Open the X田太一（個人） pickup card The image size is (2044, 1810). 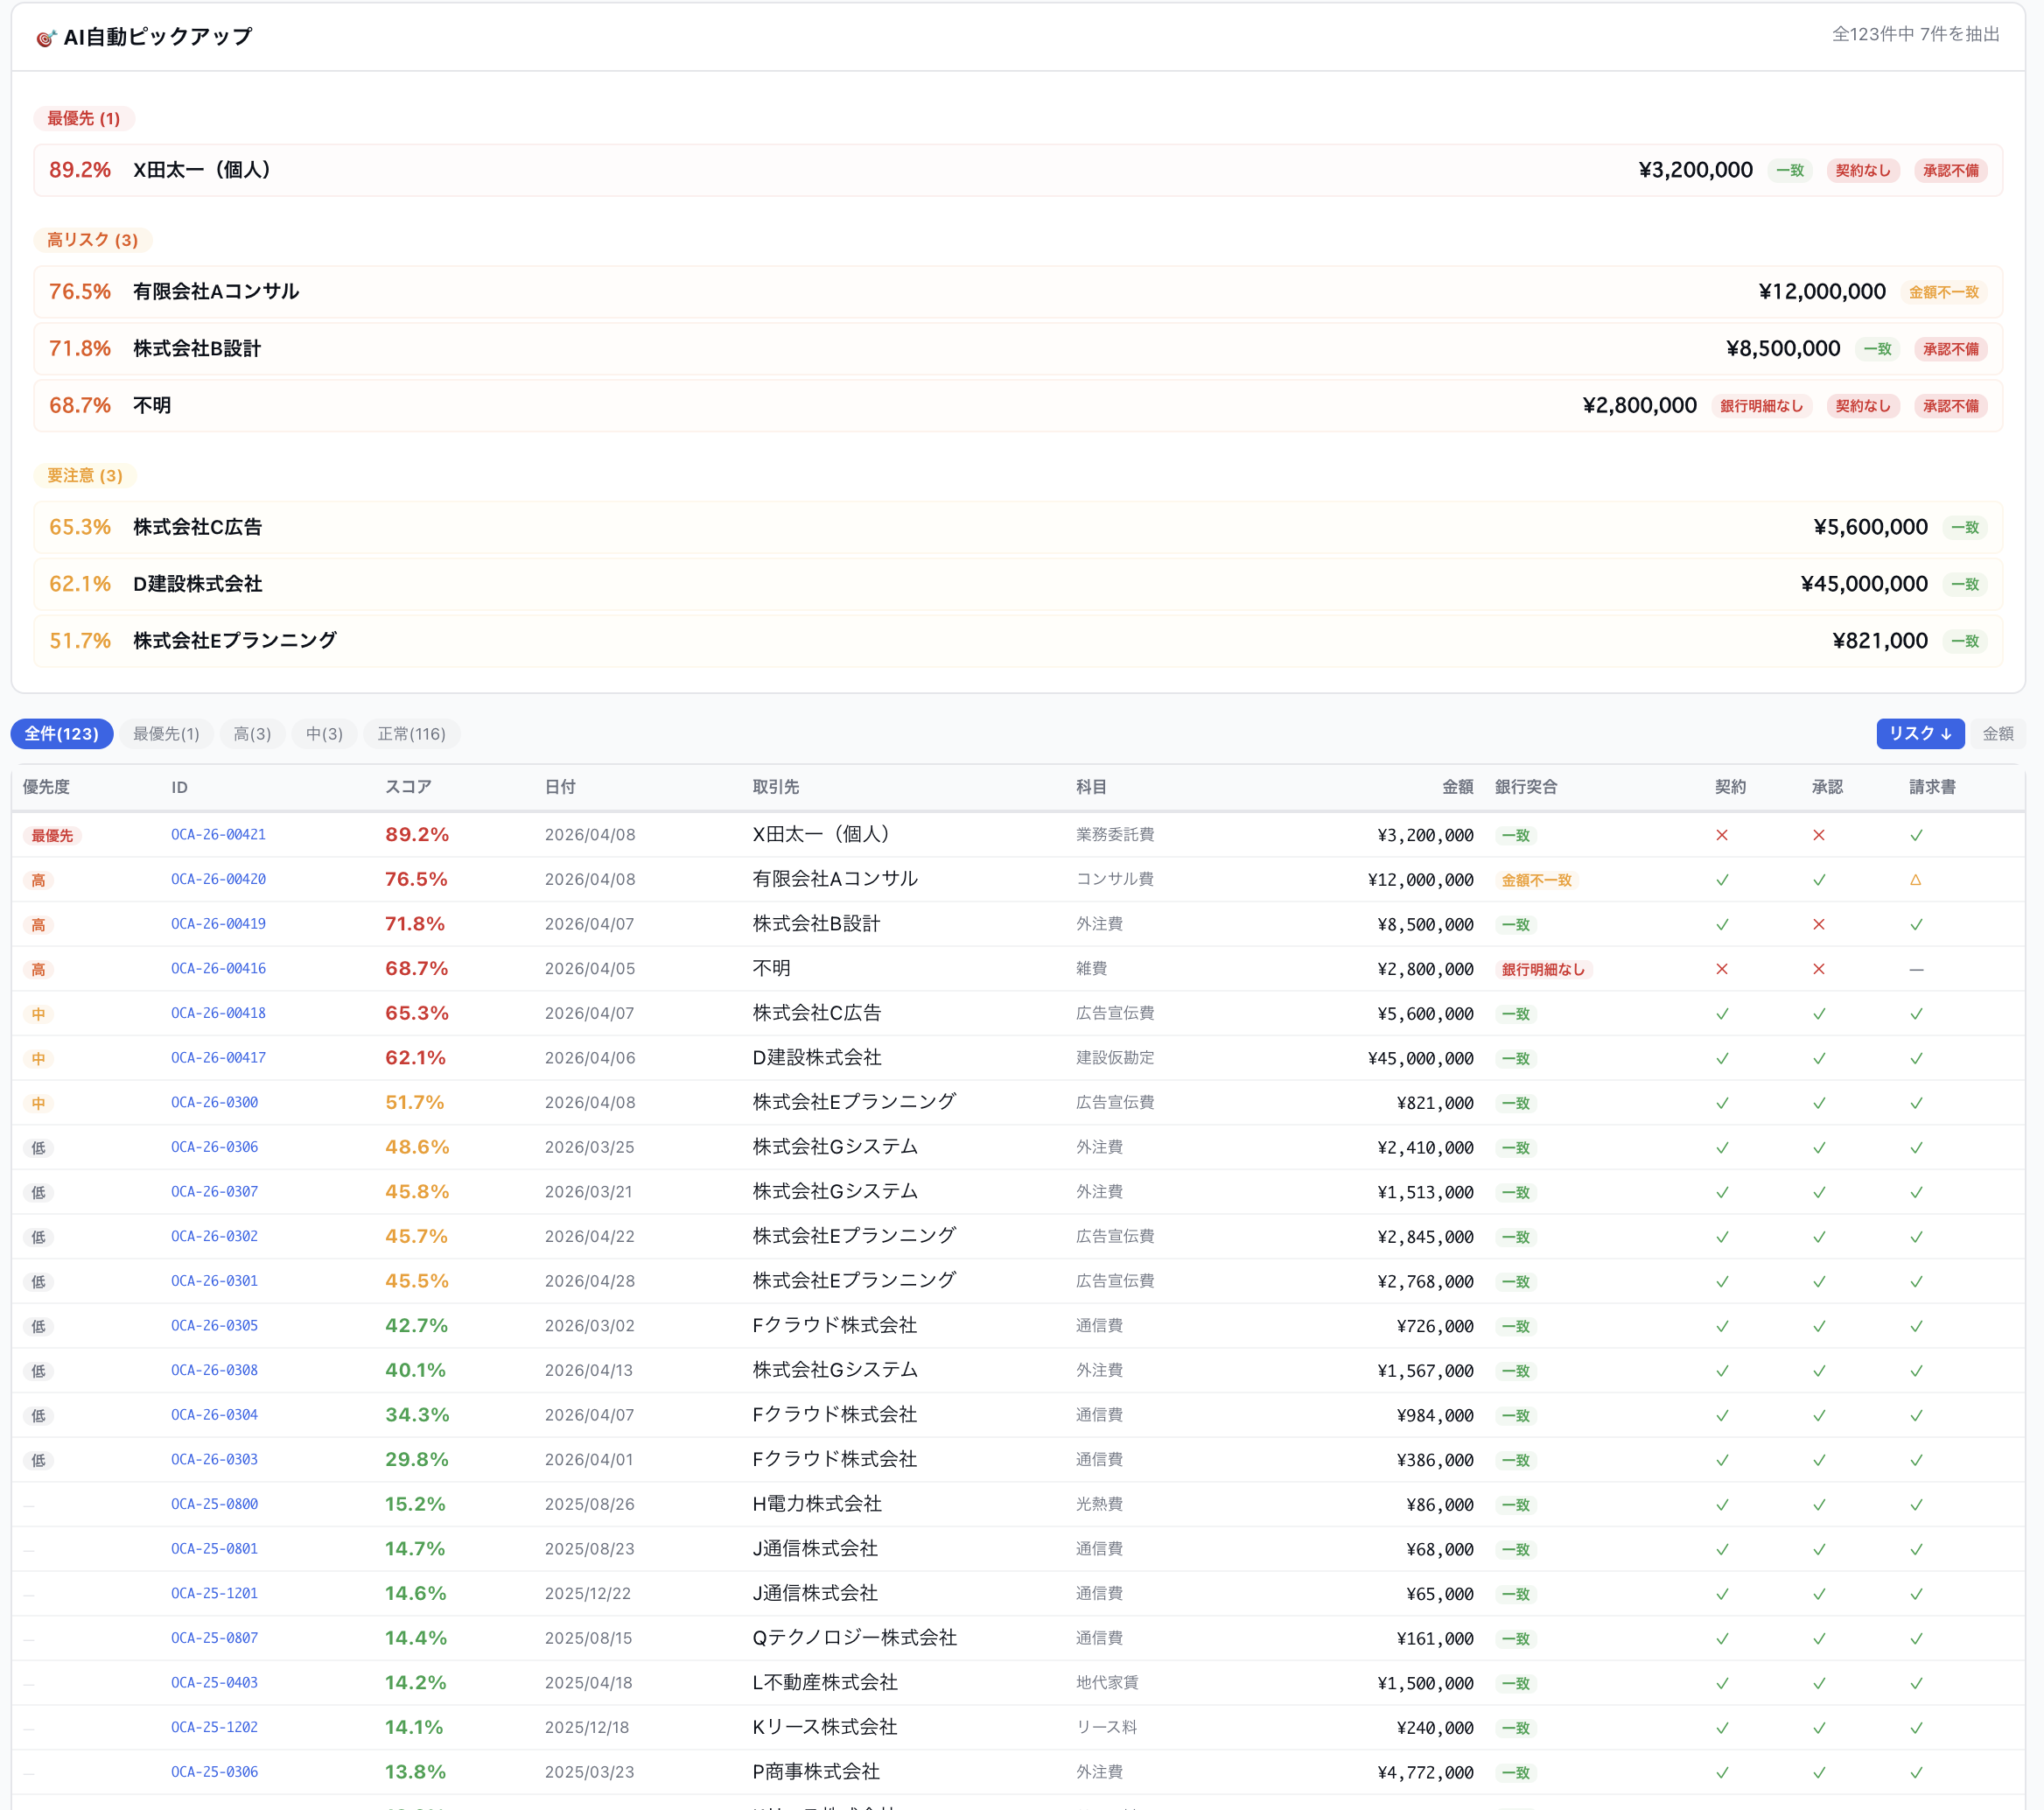(1018, 170)
